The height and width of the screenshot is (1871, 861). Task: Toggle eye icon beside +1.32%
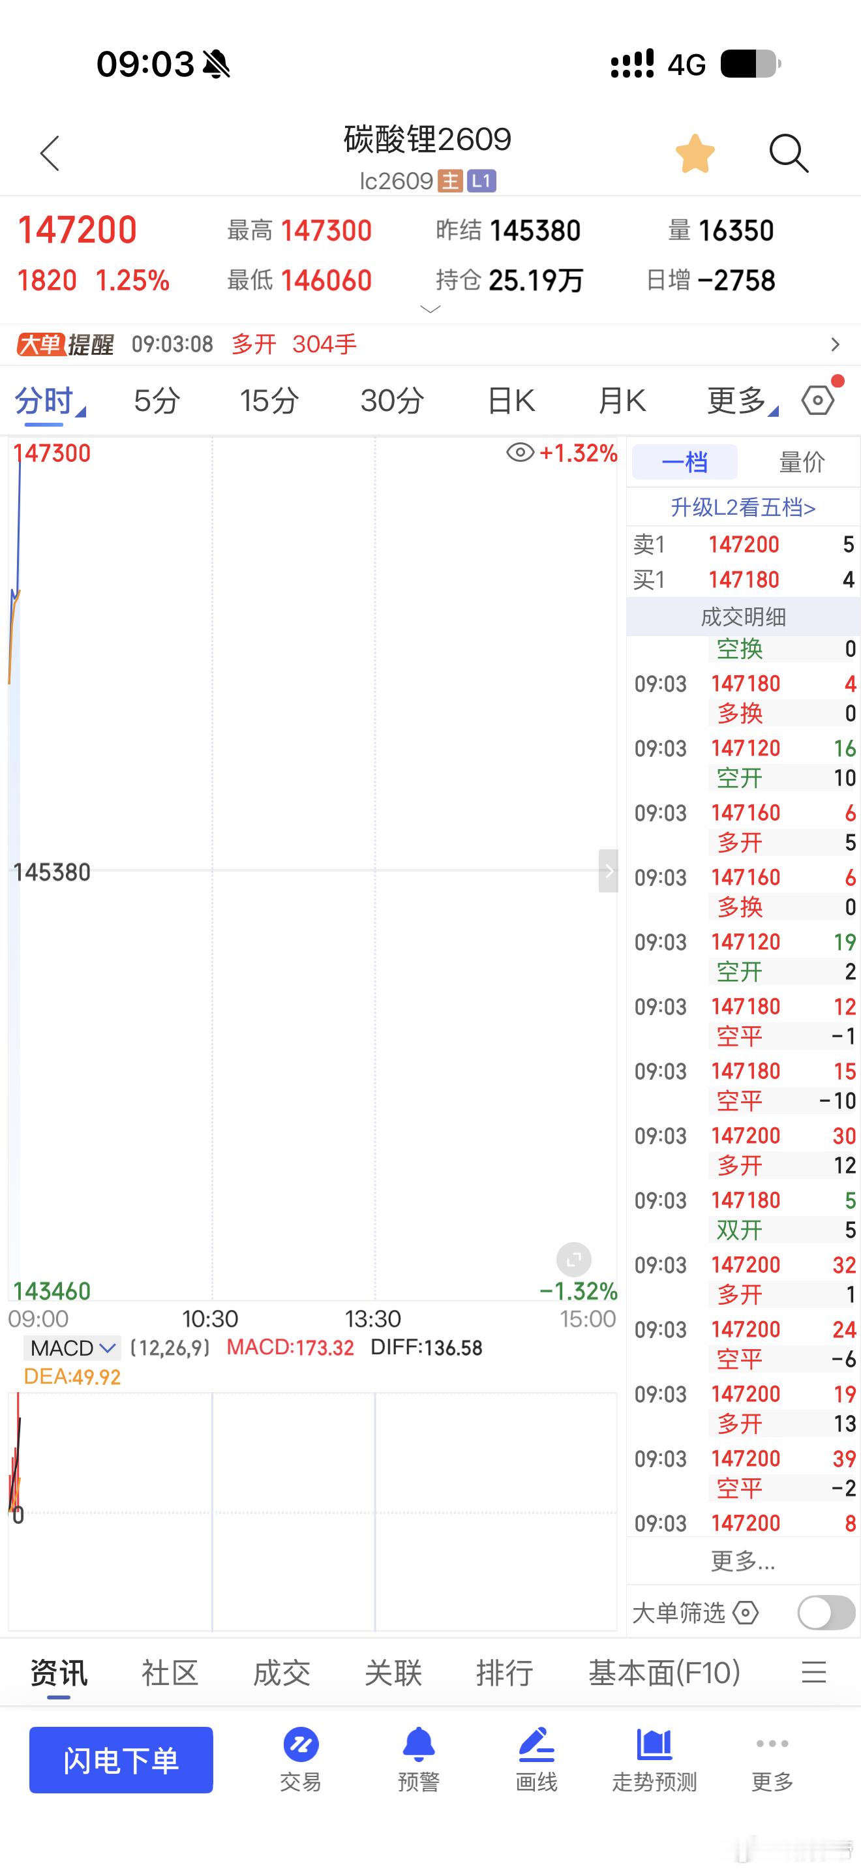coord(520,453)
